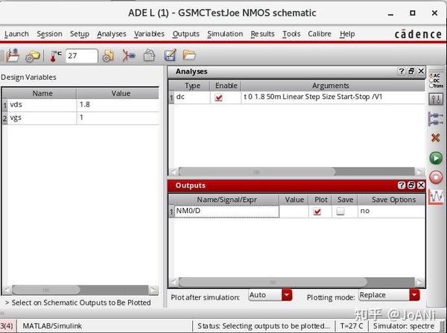Click the sidebar variables sliders icon
Image resolution: width=447 pixels, height=333 pixels.
pos(436,99)
